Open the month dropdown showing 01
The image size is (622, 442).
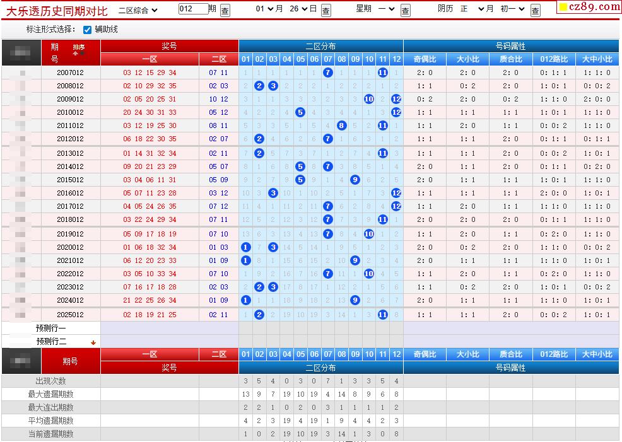pyautogui.click(x=264, y=9)
